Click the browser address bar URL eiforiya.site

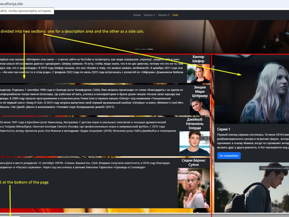[x=12, y=4]
